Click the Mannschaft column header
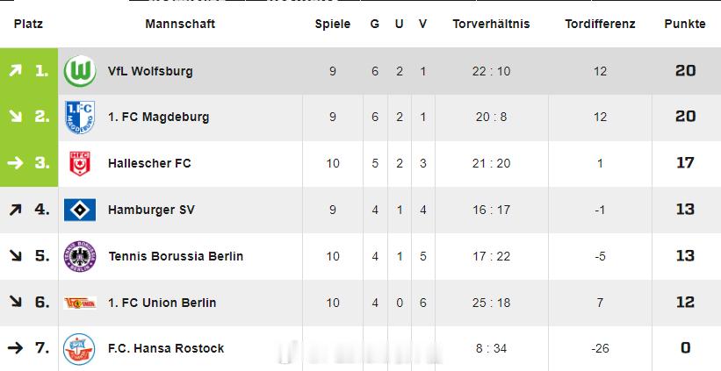The width and height of the screenshot is (721, 371). 180,25
